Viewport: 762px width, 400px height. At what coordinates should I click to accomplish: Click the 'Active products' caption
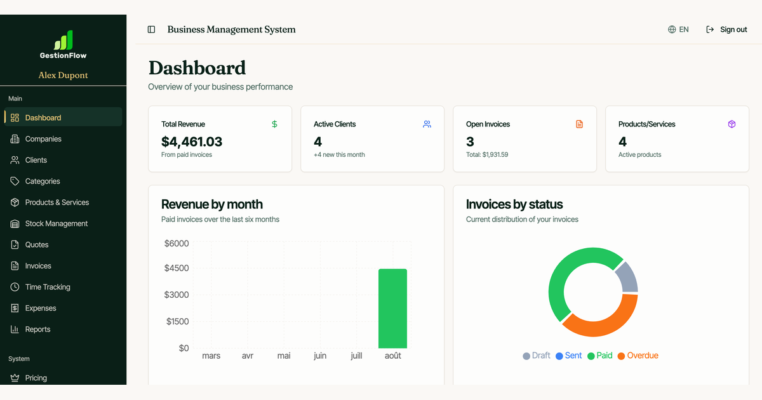click(x=639, y=154)
